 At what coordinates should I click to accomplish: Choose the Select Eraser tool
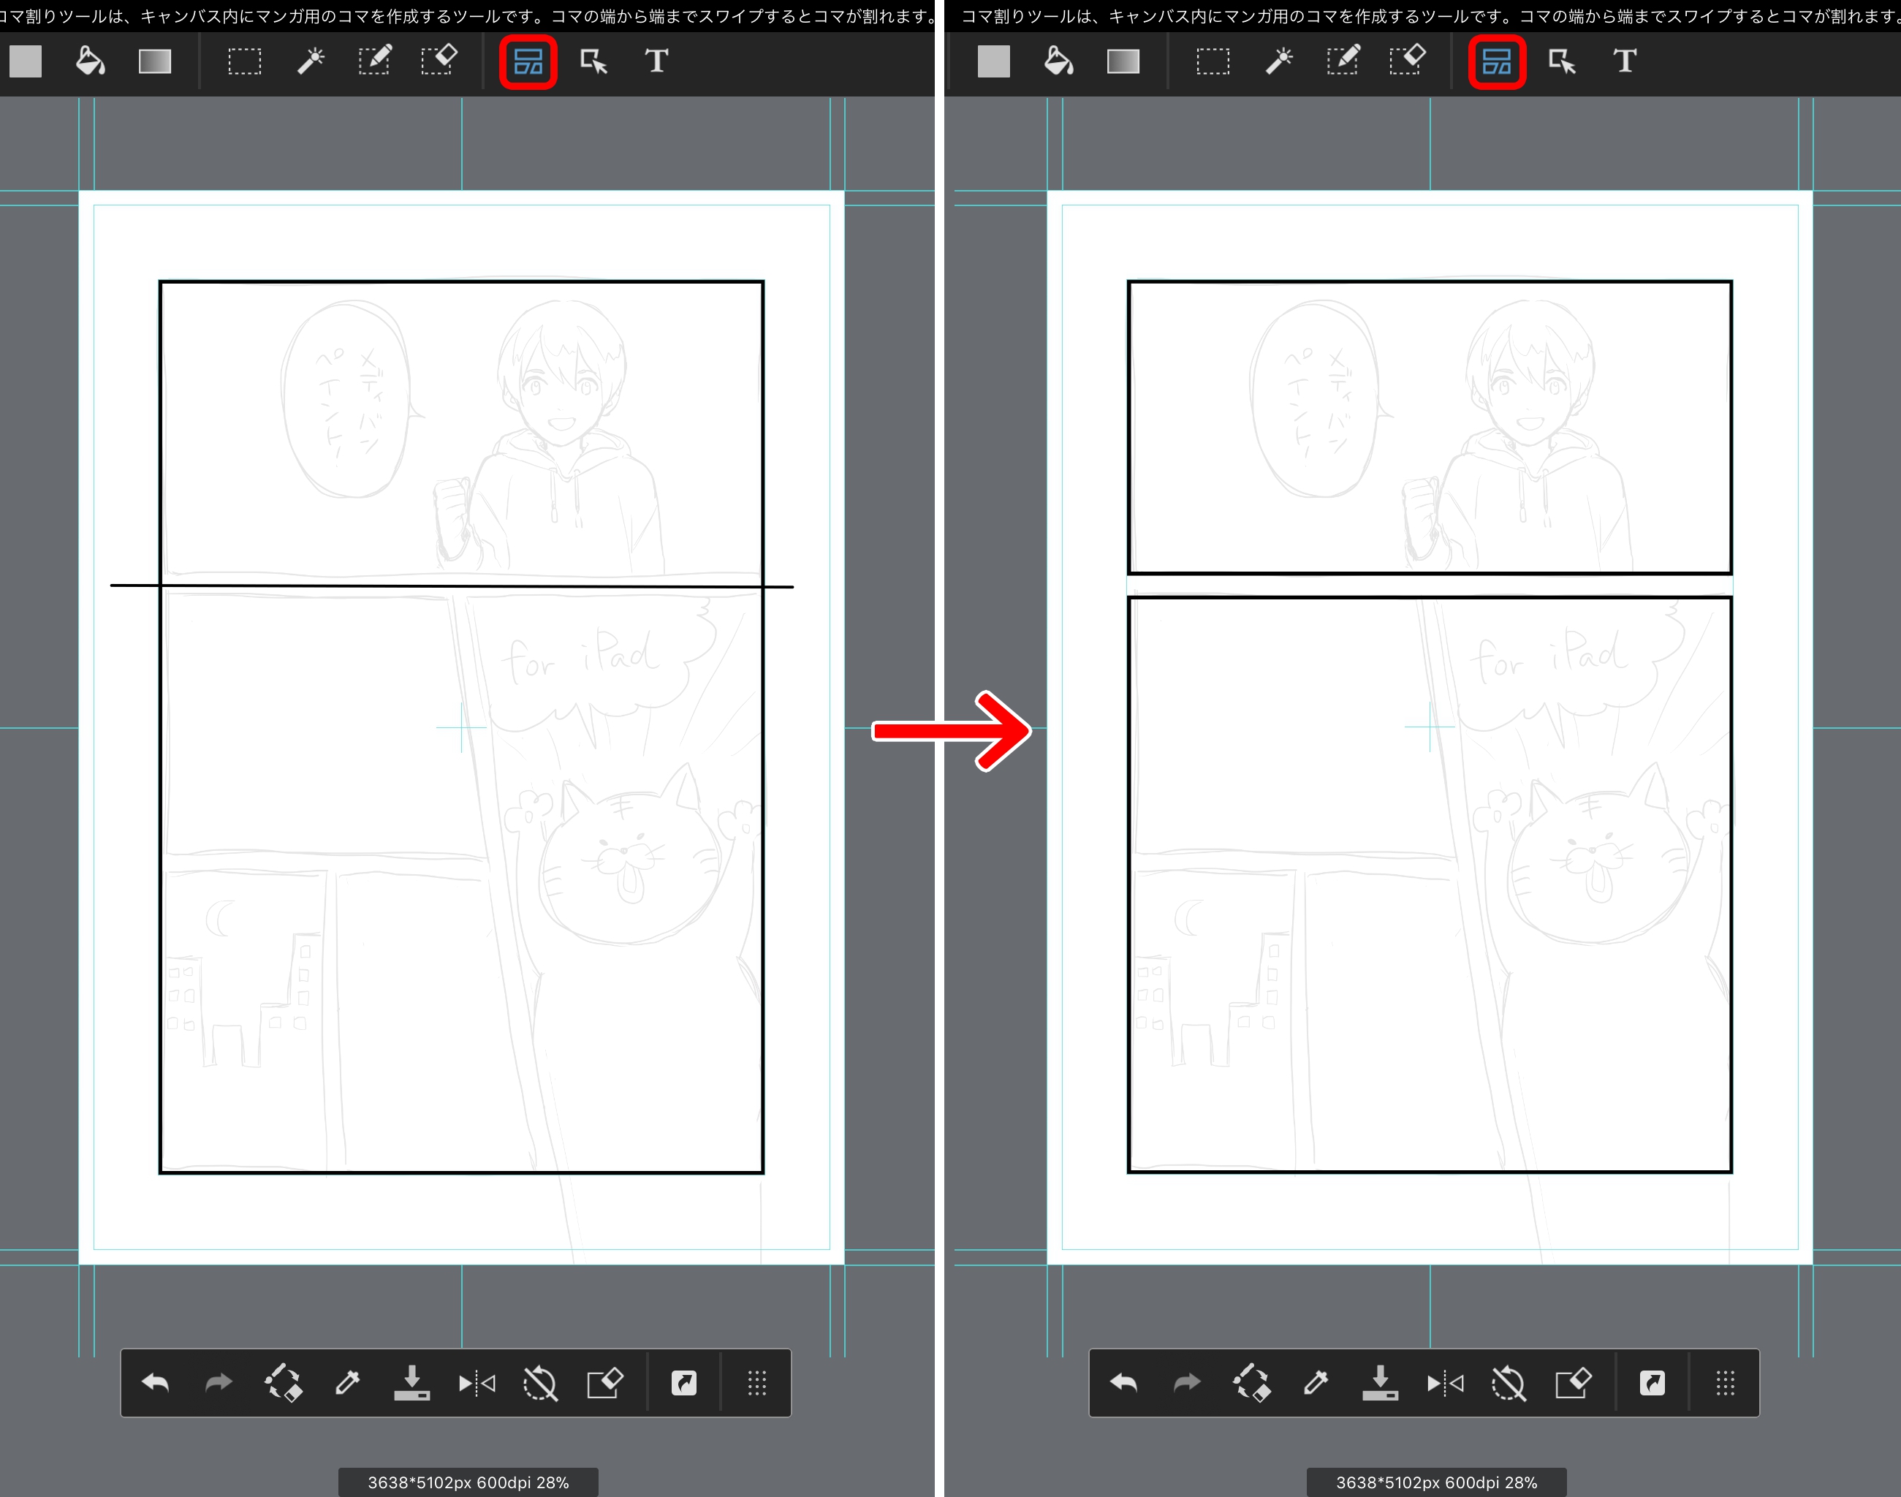point(439,61)
